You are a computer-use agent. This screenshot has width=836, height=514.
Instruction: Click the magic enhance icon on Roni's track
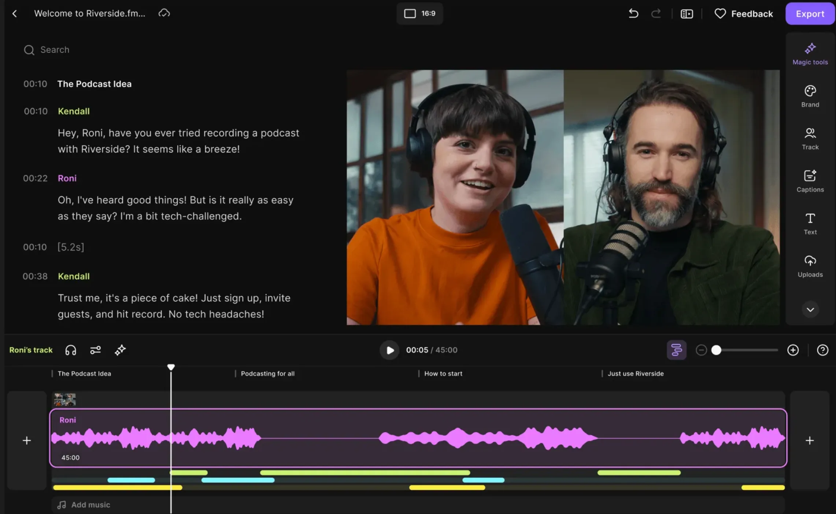[x=119, y=350]
